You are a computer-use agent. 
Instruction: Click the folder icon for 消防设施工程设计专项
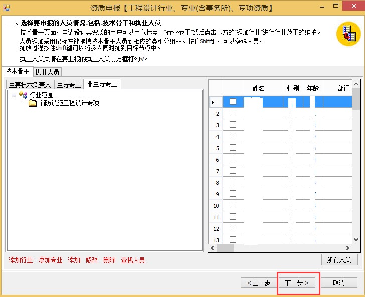click(33, 103)
